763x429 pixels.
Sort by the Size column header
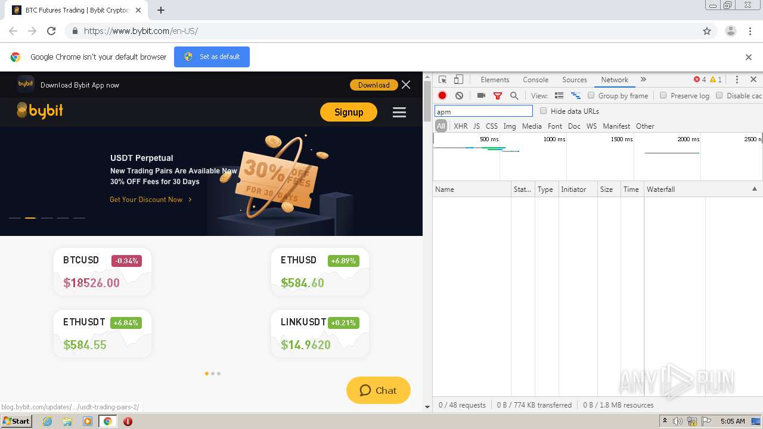point(609,189)
